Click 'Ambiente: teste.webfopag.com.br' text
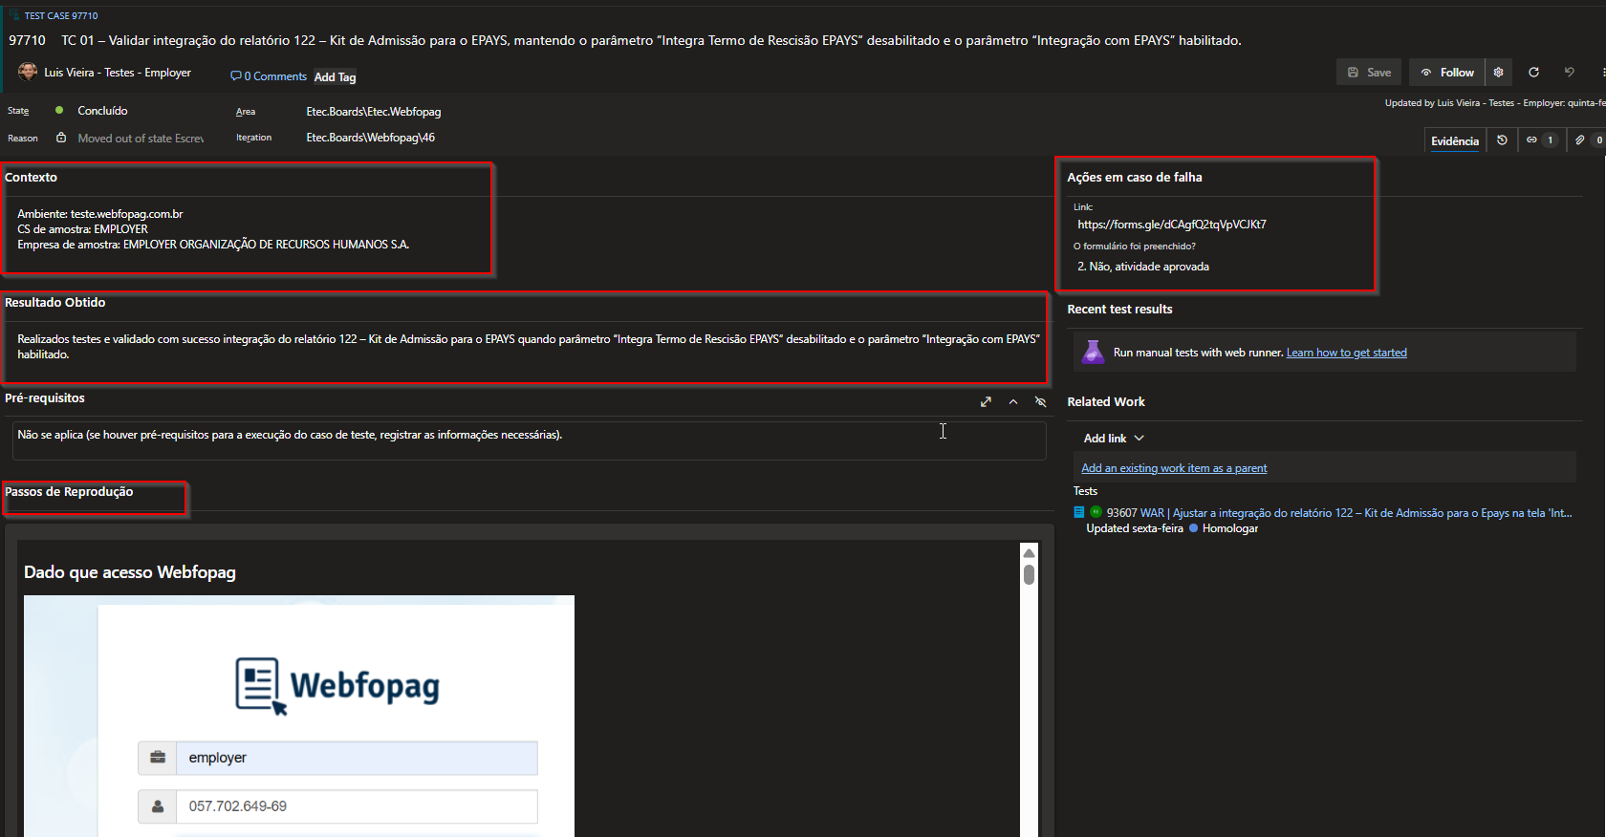This screenshot has width=1606, height=837. point(99,214)
